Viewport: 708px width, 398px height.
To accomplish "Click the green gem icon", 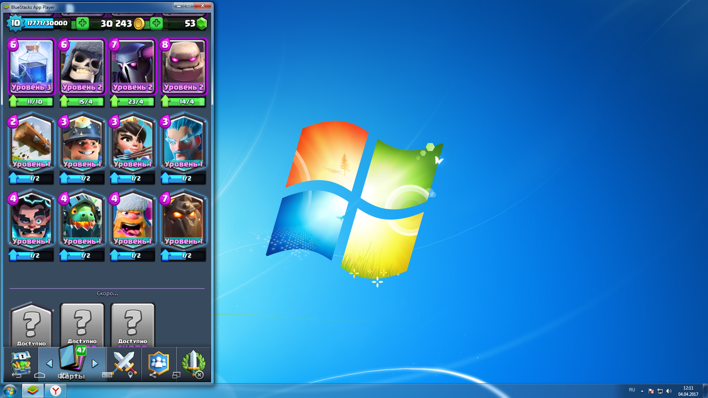I will pyautogui.click(x=202, y=24).
